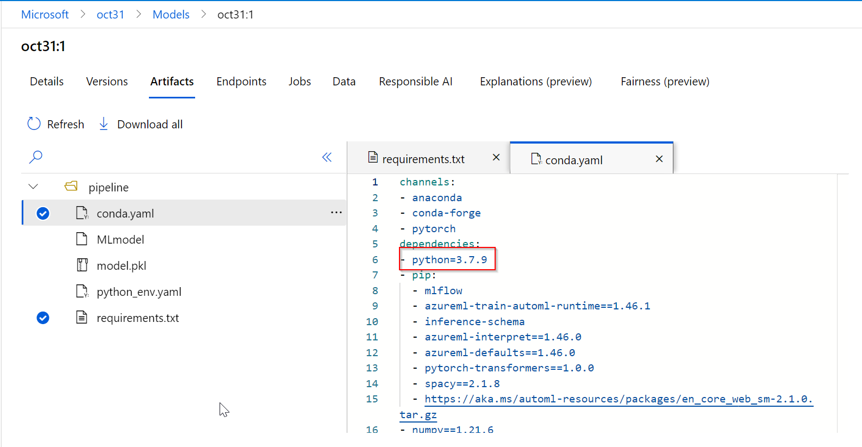Uncheck the requirements.txt checkmark
Screen dimensions: 862x447
pyautogui.click(x=43, y=318)
